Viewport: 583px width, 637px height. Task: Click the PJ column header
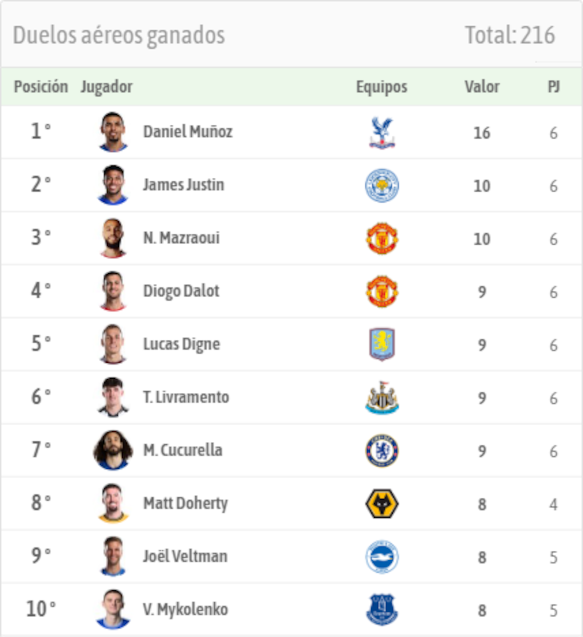pyautogui.click(x=553, y=87)
